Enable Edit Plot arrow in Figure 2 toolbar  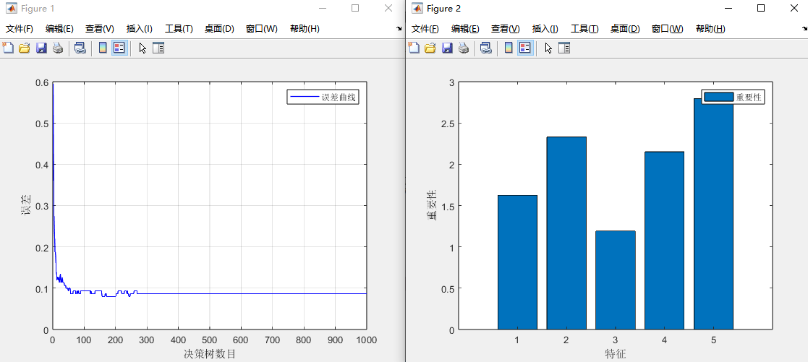click(548, 48)
